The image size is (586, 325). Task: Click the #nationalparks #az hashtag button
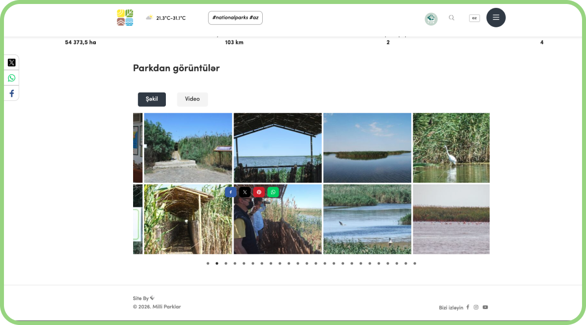click(235, 18)
